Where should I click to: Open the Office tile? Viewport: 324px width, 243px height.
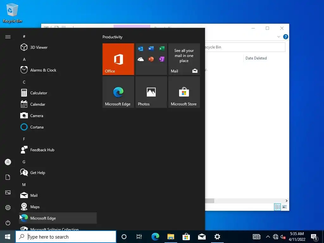[118, 59]
